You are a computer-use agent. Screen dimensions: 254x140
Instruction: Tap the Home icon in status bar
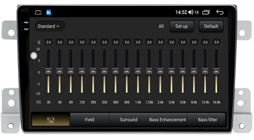(x=38, y=12)
